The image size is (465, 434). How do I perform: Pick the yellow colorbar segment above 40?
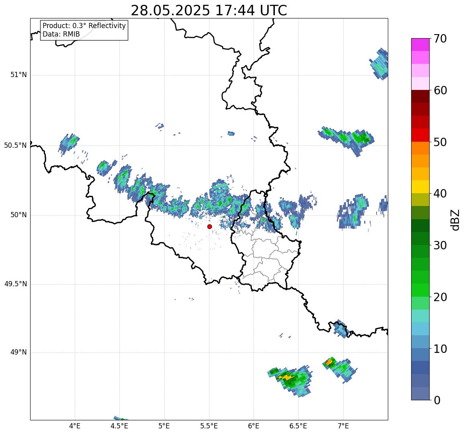(x=420, y=187)
